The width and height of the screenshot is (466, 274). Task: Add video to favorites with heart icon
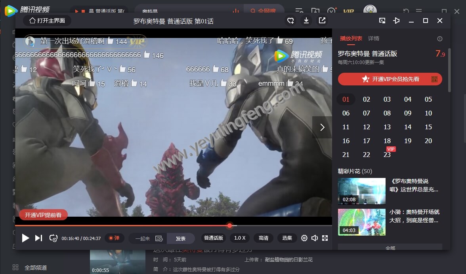pos(290,21)
